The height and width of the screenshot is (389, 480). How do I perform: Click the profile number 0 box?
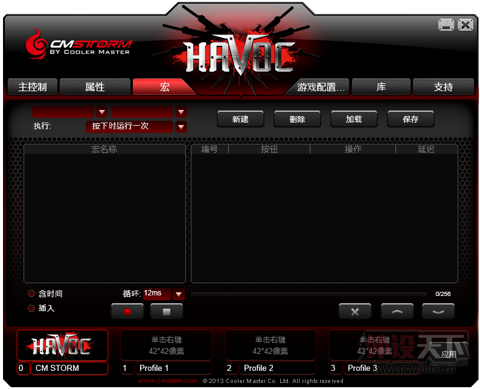point(24,368)
